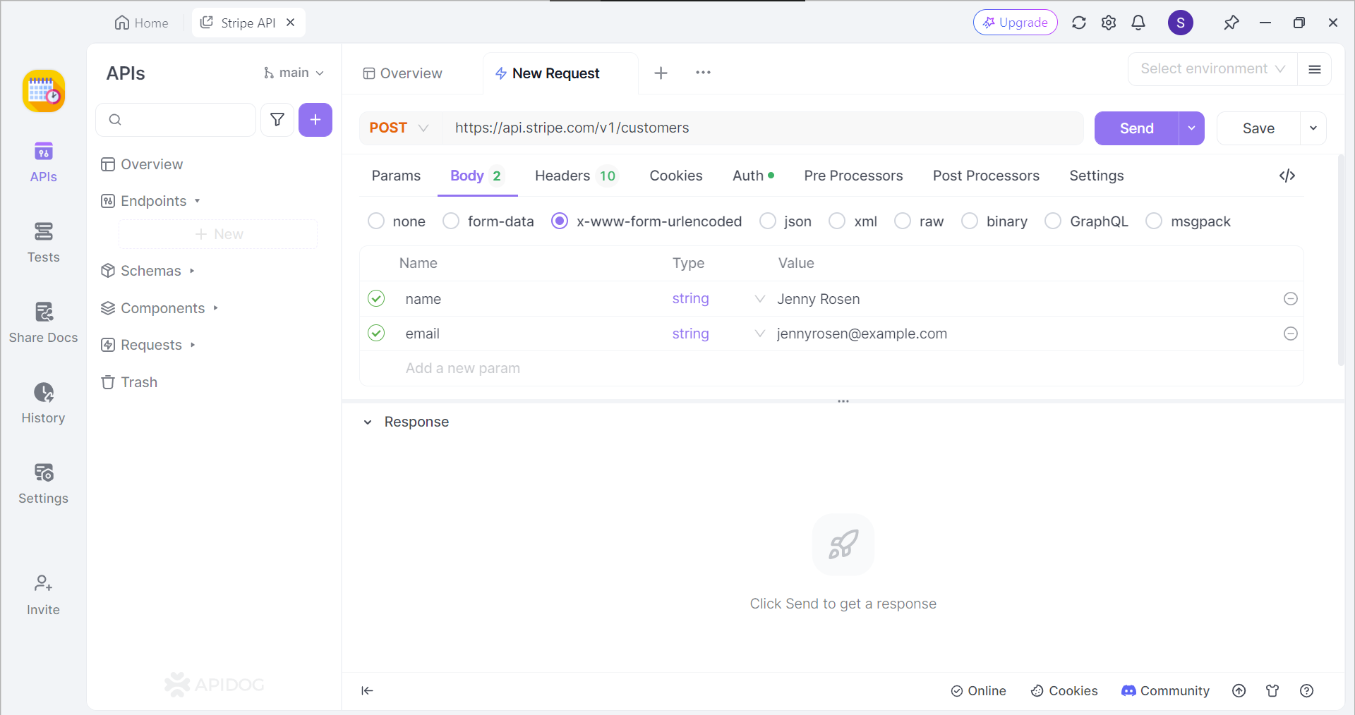The width and height of the screenshot is (1355, 715).
Task: Click the user avatar S icon
Action: (1181, 23)
